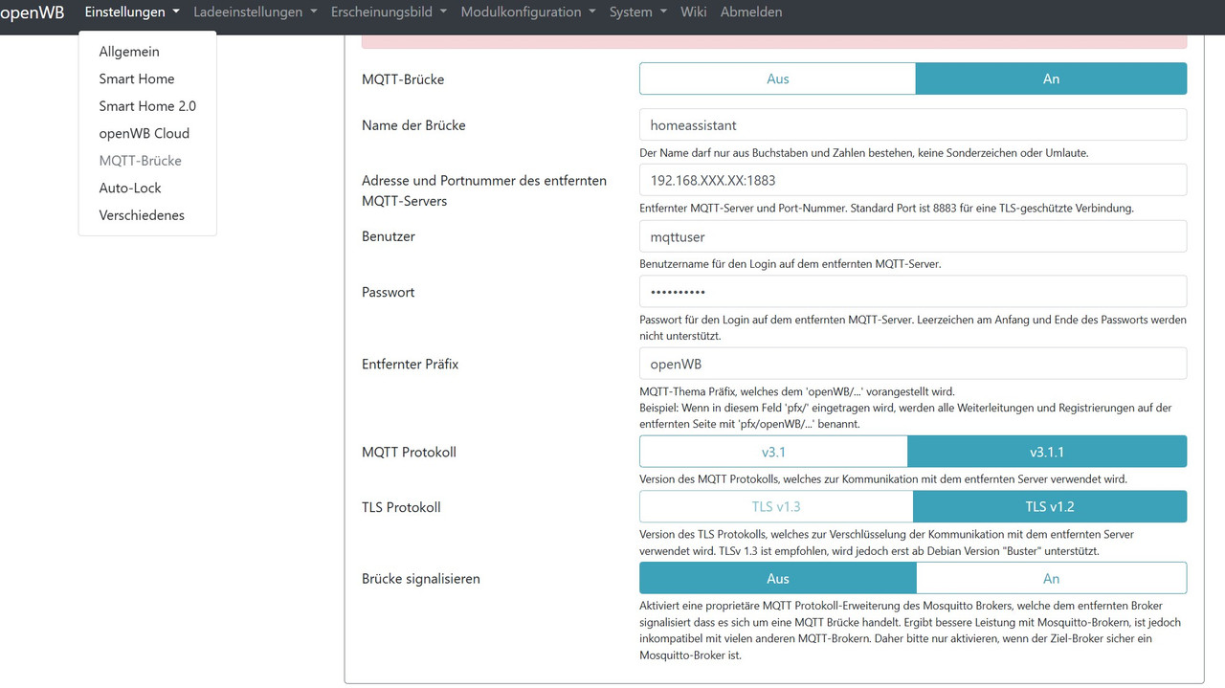
Task: Set Brücke signalisieren to An
Action: [x=1051, y=578]
